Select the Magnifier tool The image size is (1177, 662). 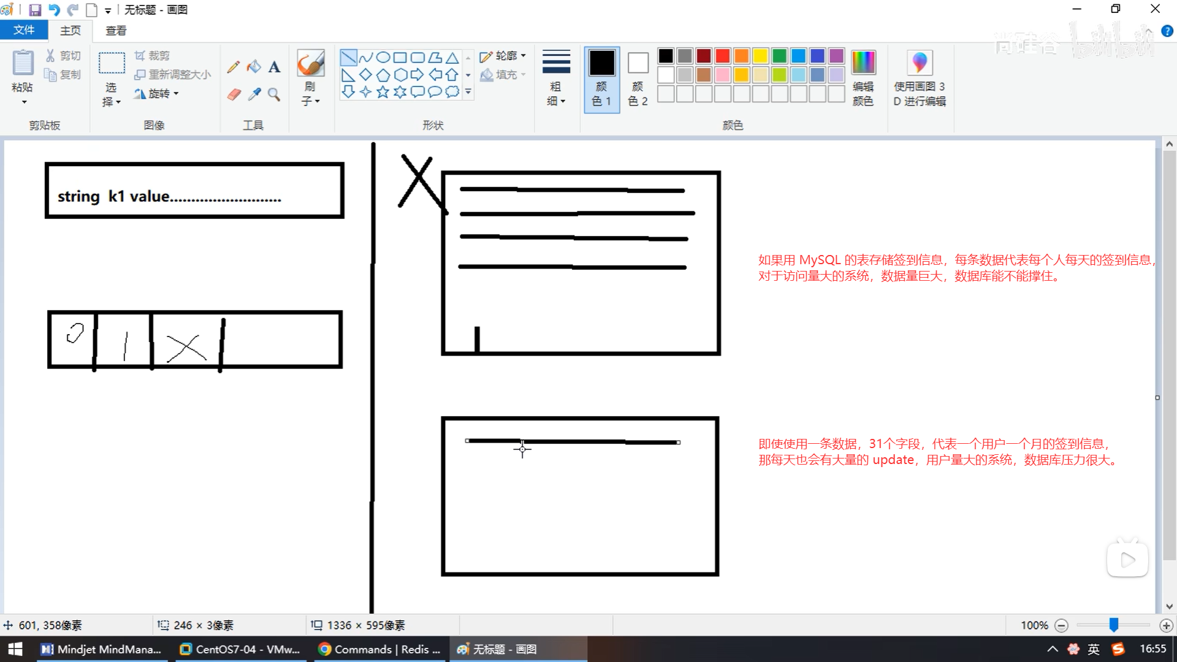pos(274,94)
